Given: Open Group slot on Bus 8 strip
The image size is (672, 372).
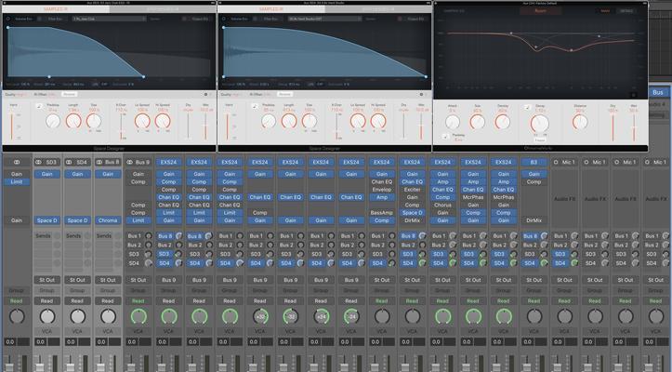Looking at the screenshot, I should (x=108, y=290).
